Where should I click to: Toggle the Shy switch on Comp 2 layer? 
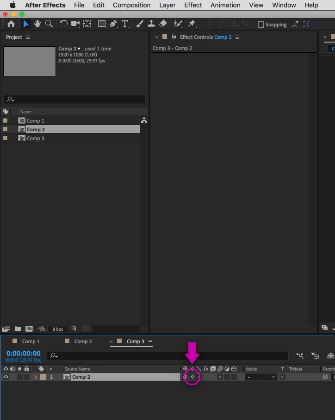[x=185, y=377]
